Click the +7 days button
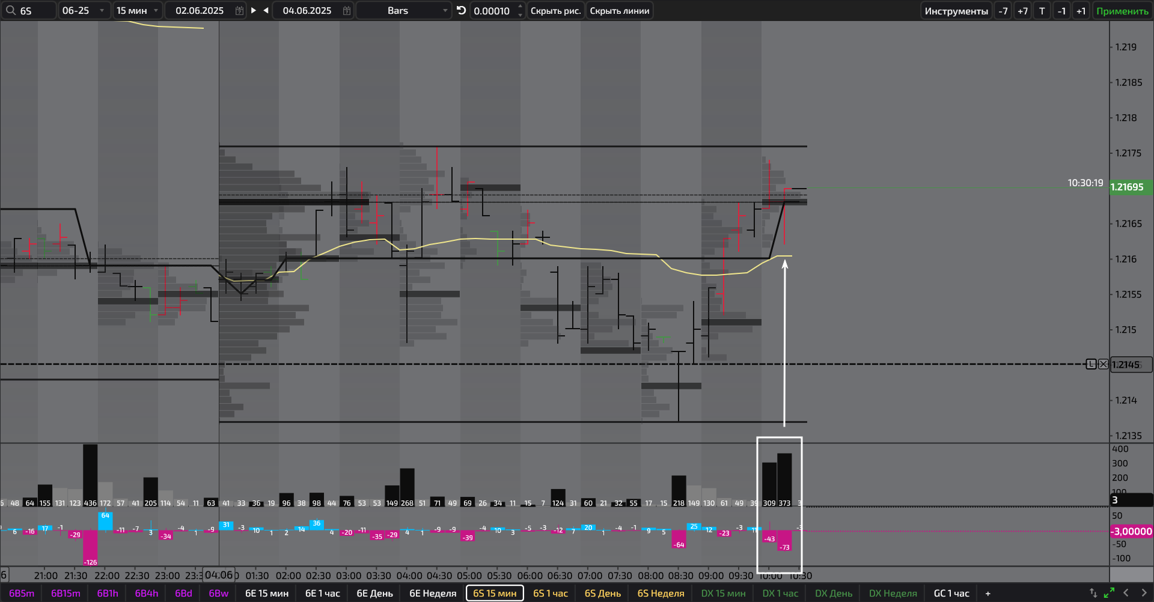This screenshot has width=1154, height=602. coord(1022,11)
